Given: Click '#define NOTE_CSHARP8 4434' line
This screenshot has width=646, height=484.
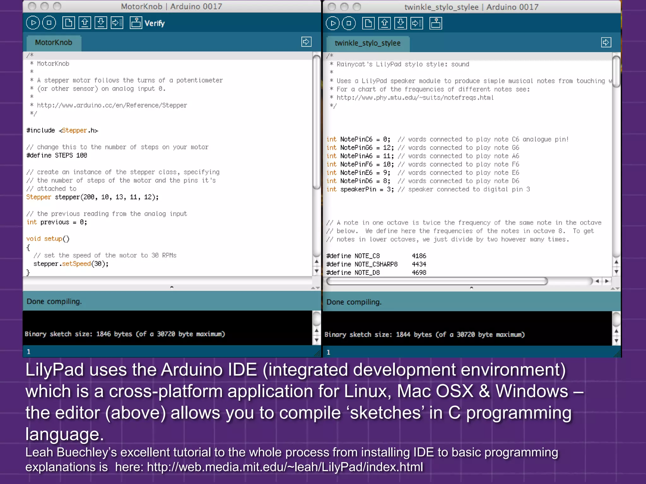Looking at the screenshot, I should [376, 264].
